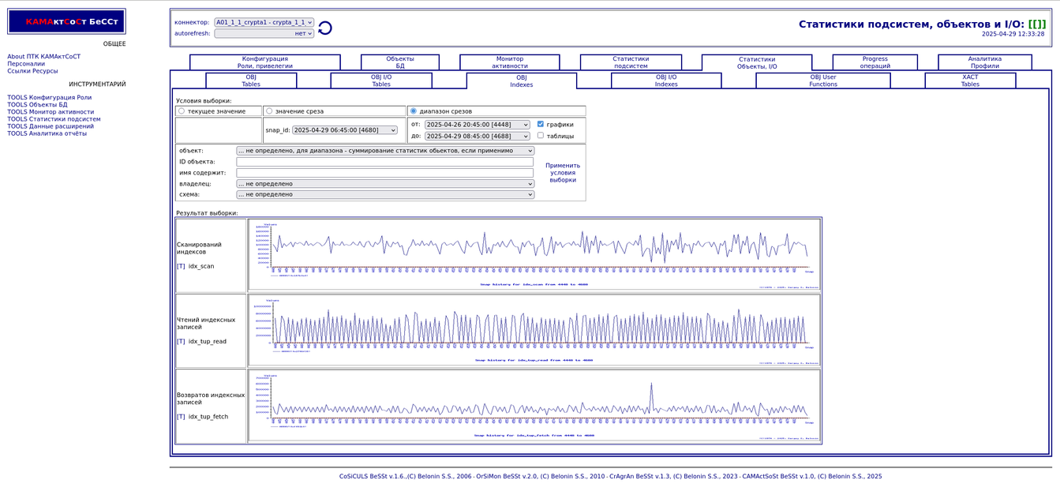This screenshot has height=495, width=1060.
Task: Select the 'текущее значение' radio button
Action: (182, 111)
